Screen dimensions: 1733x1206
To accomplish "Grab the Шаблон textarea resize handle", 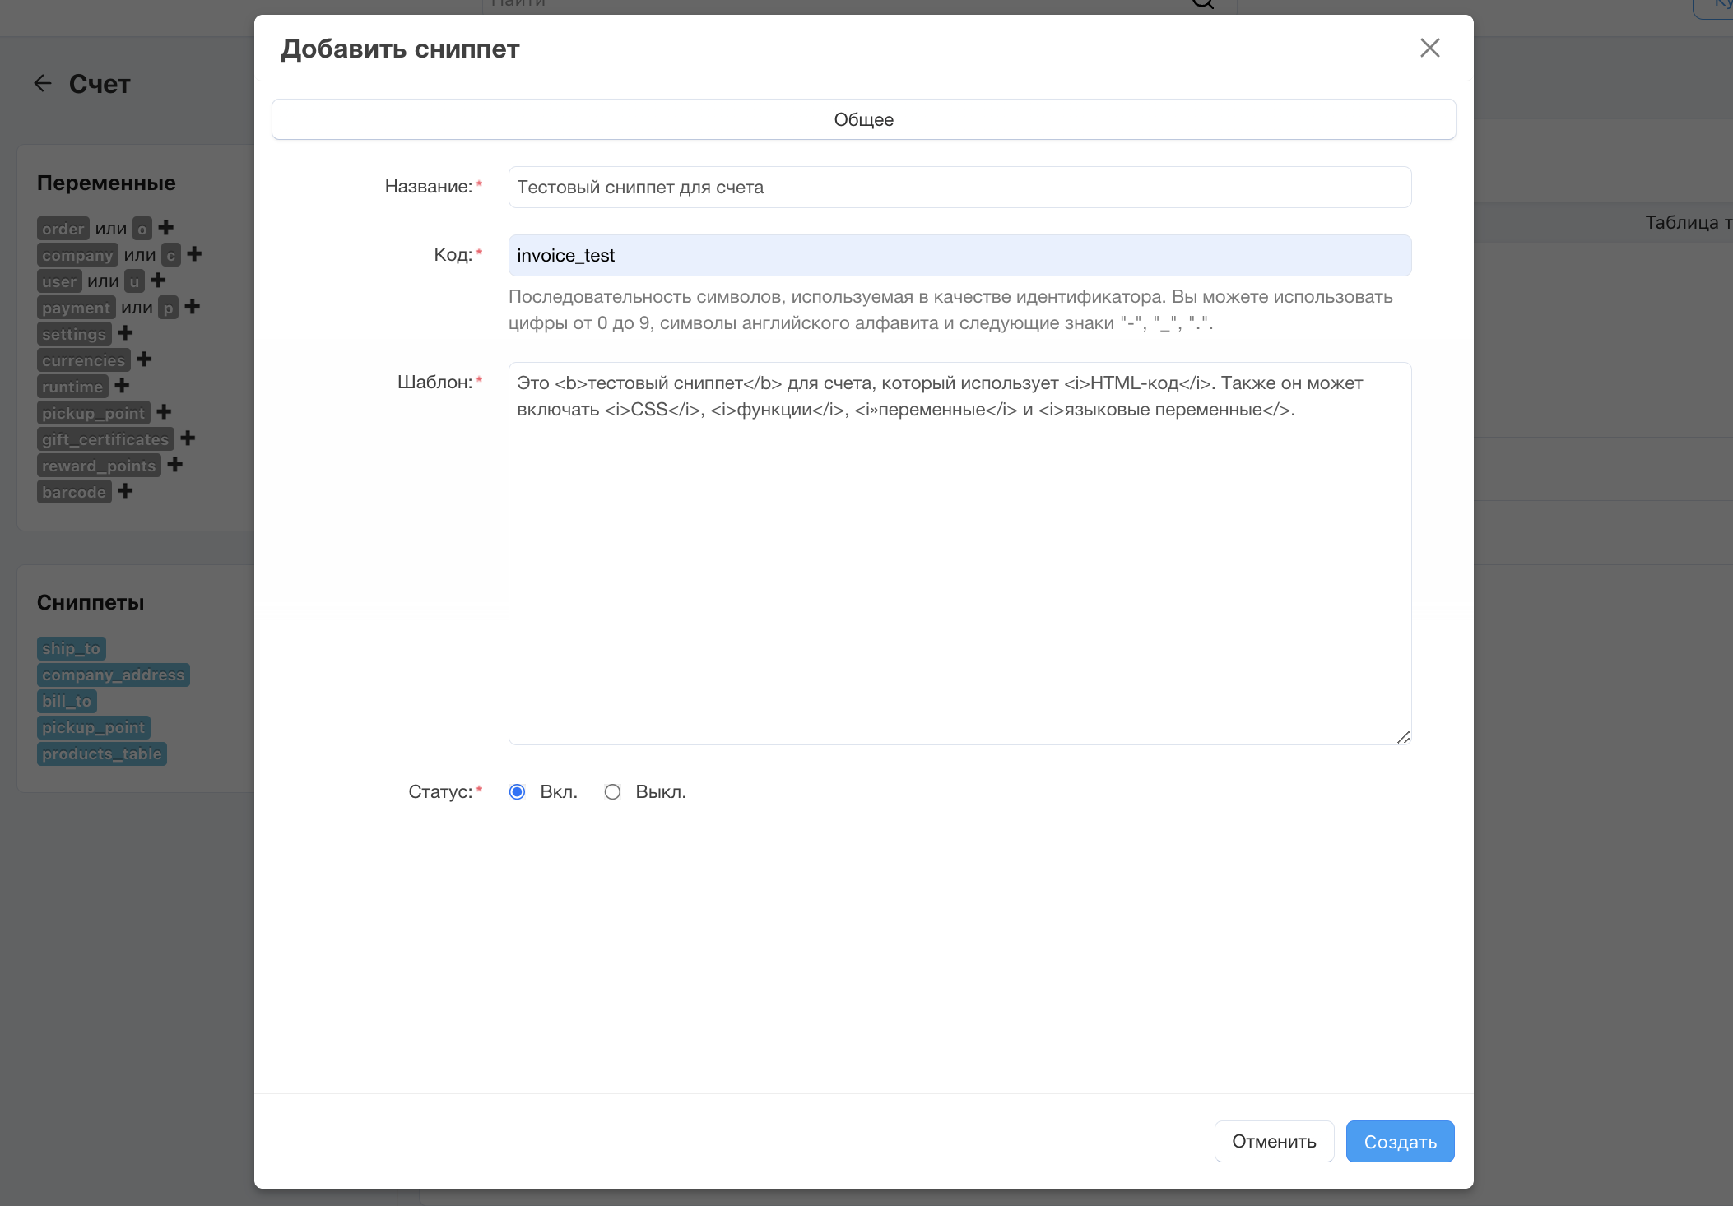I will click(1403, 737).
